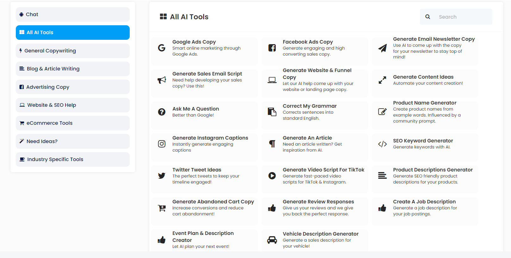
Task: Click the Abandoned Cart shopping cart icon
Action: 162,208
